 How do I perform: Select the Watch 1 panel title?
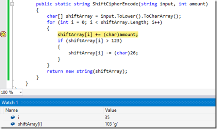coord(10,102)
